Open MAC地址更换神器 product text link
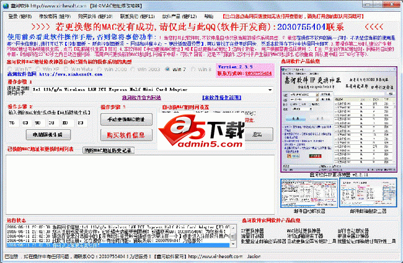This screenshot has width=403, height=263. 304,231
